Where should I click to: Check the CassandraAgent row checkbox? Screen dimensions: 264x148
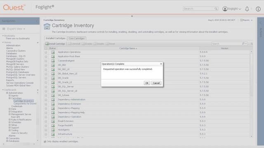(46, 61)
